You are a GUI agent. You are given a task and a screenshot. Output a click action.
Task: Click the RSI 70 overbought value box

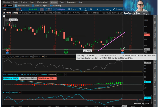[x=46, y=57]
